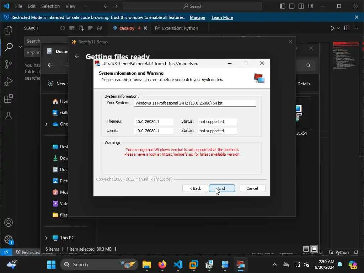Show more menus ellipsis in menu bar
364x273 pixels.
(85, 6)
